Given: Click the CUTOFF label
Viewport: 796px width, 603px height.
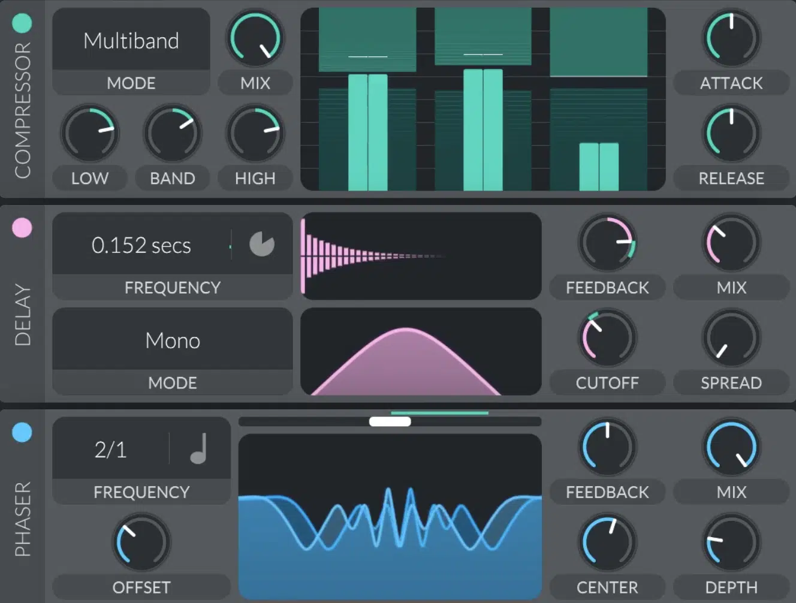Looking at the screenshot, I should [607, 382].
